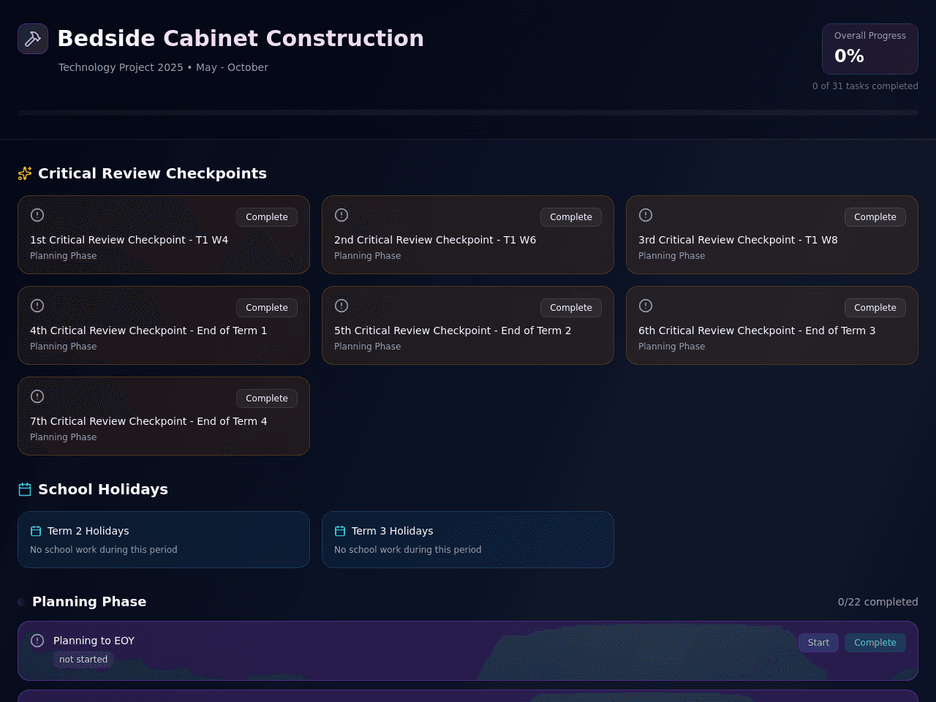Click the 'not started' status badge

pos(83,660)
